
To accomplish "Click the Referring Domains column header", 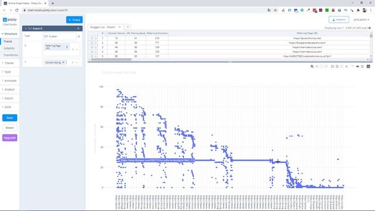I will coord(157,33).
